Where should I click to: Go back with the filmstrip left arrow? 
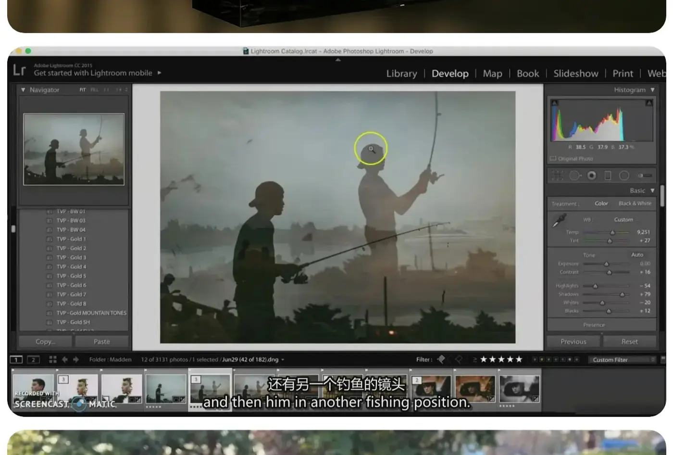click(x=64, y=359)
